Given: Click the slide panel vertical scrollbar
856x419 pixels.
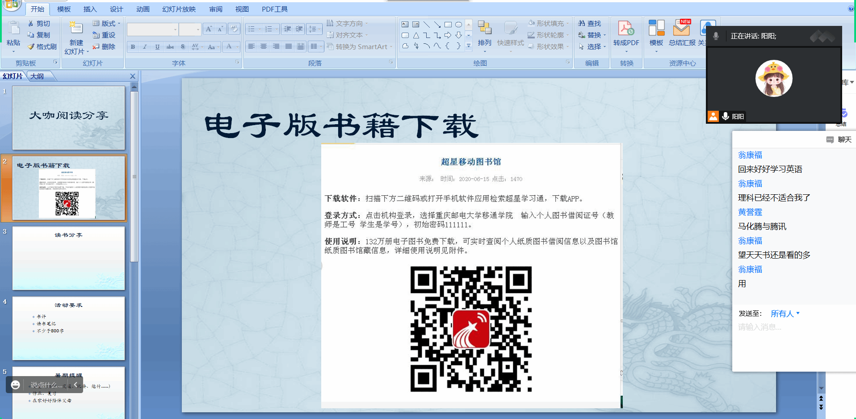Looking at the screenshot, I should click(x=134, y=179).
